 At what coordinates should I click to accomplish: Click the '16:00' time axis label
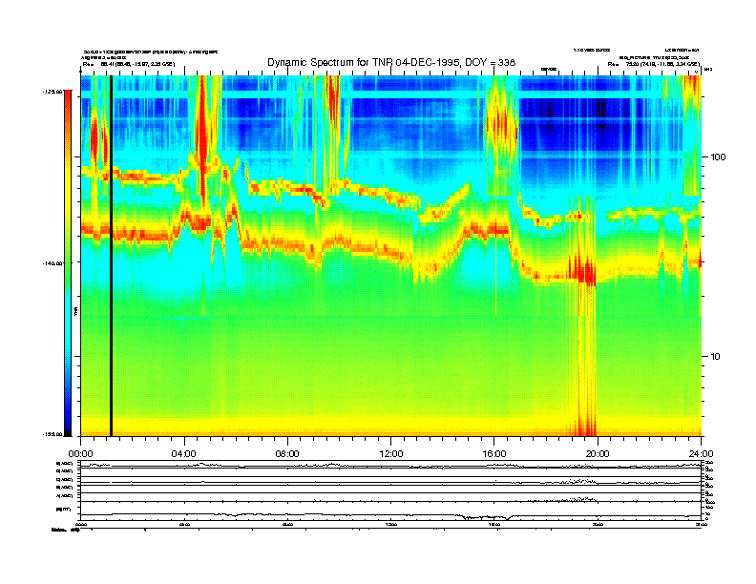pyautogui.click(x=494, y=454)
